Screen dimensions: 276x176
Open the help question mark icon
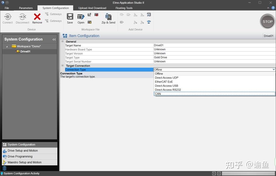[273, 8]
